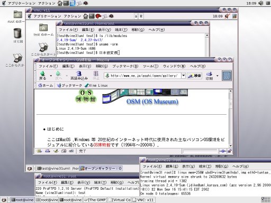Click the Mozilla M throbber logo
Screen dimensions: 271x203
pos(227,76)
